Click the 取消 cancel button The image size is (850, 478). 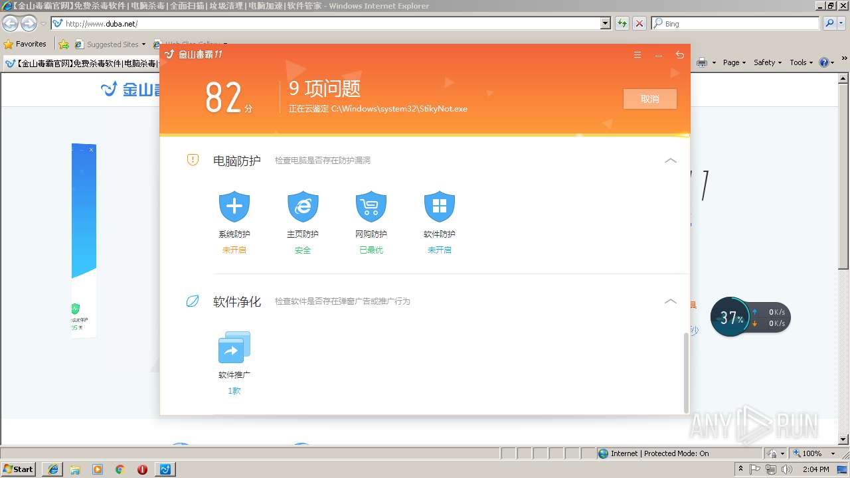650,99
